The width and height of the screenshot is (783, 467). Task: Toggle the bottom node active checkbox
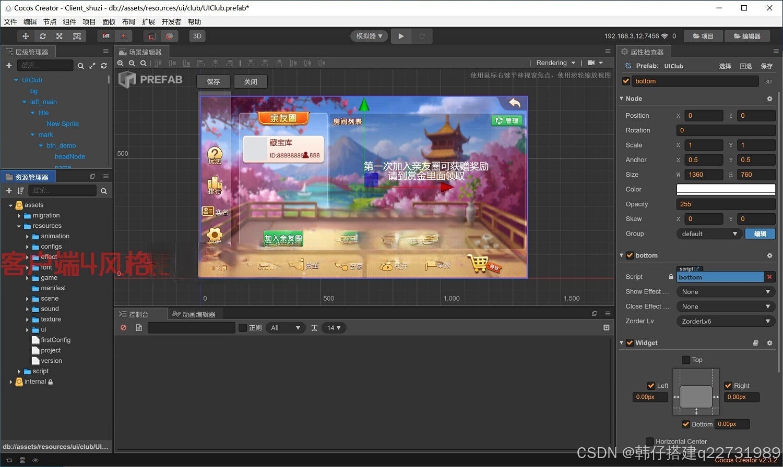click(x=626, y=81)
